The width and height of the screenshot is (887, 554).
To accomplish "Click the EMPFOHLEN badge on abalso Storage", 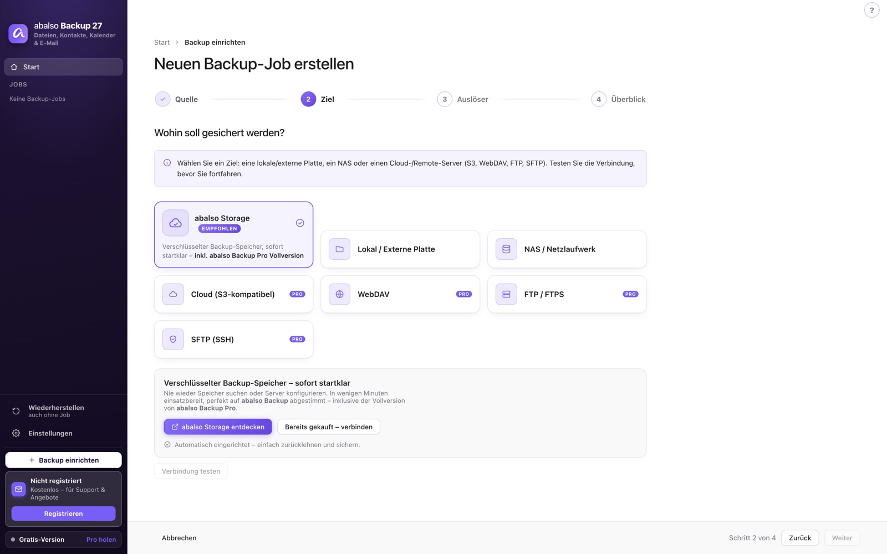I will 220,229.
